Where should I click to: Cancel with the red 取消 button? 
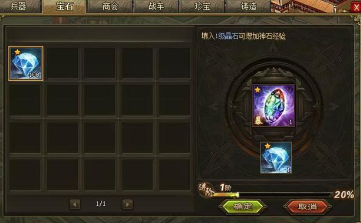tap(307, 206)
